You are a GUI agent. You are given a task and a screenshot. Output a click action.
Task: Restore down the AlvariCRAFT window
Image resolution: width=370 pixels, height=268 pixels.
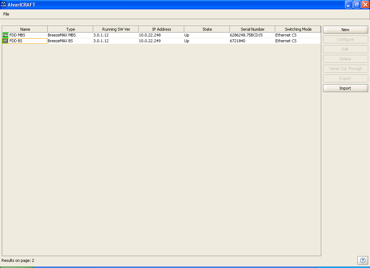(x=357, y=5)
